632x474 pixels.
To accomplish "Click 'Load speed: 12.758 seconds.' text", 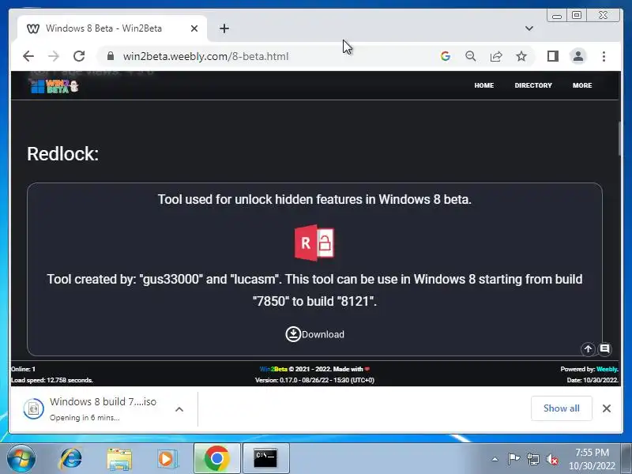I will click(51, 380).
